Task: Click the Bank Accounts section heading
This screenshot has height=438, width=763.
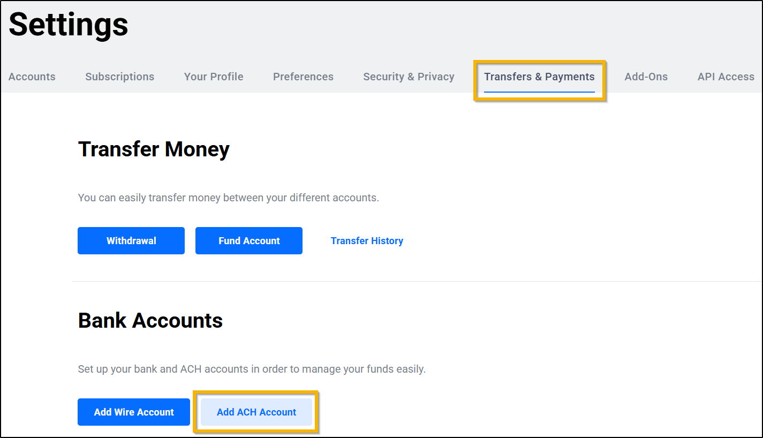Action: click(150, 320)
